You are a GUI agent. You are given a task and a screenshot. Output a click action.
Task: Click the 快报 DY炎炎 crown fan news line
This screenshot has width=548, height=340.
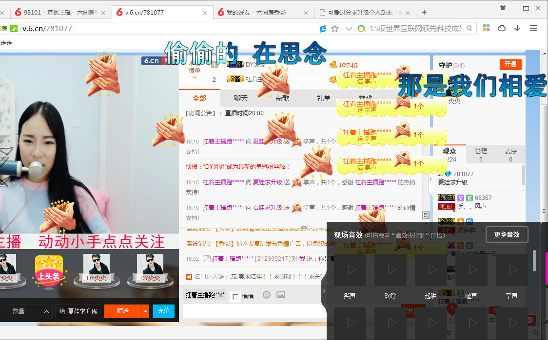coord(237,167)
